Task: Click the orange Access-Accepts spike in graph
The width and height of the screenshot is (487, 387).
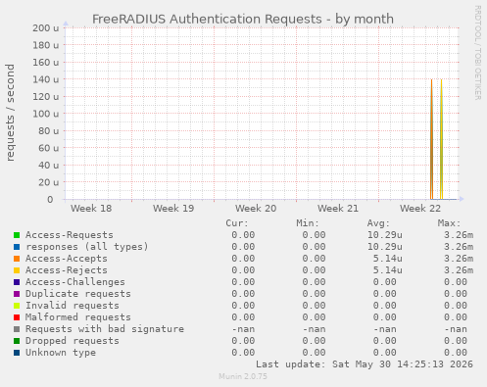Action: (x=431, y=140)
